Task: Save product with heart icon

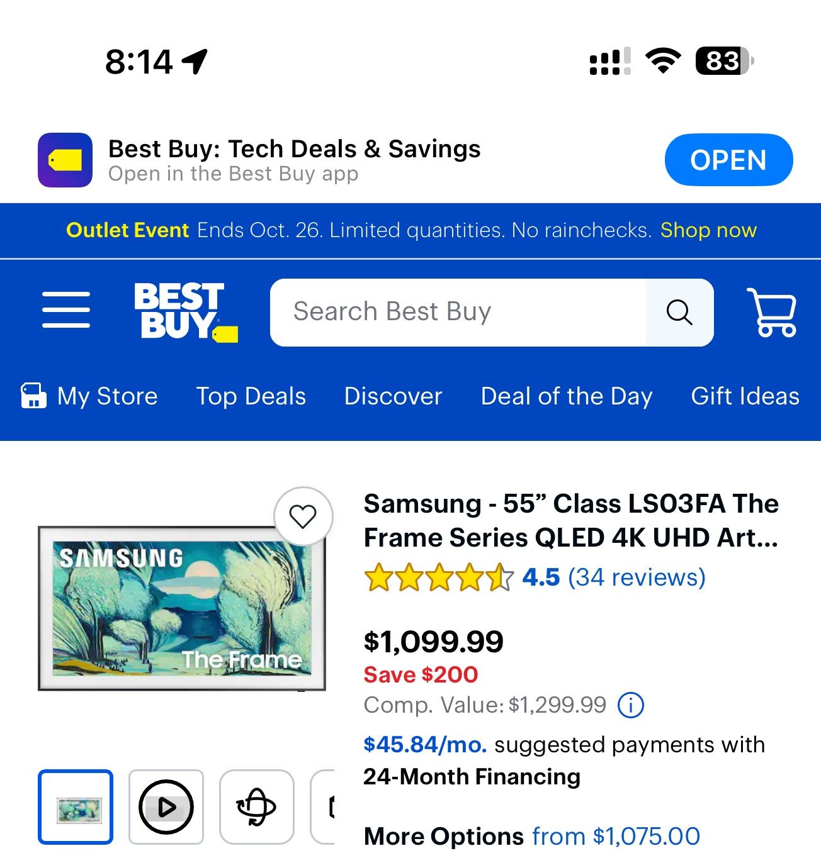Action: click(x=303, y=517)
